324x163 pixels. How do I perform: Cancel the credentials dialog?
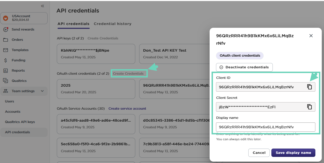(259, 153)
